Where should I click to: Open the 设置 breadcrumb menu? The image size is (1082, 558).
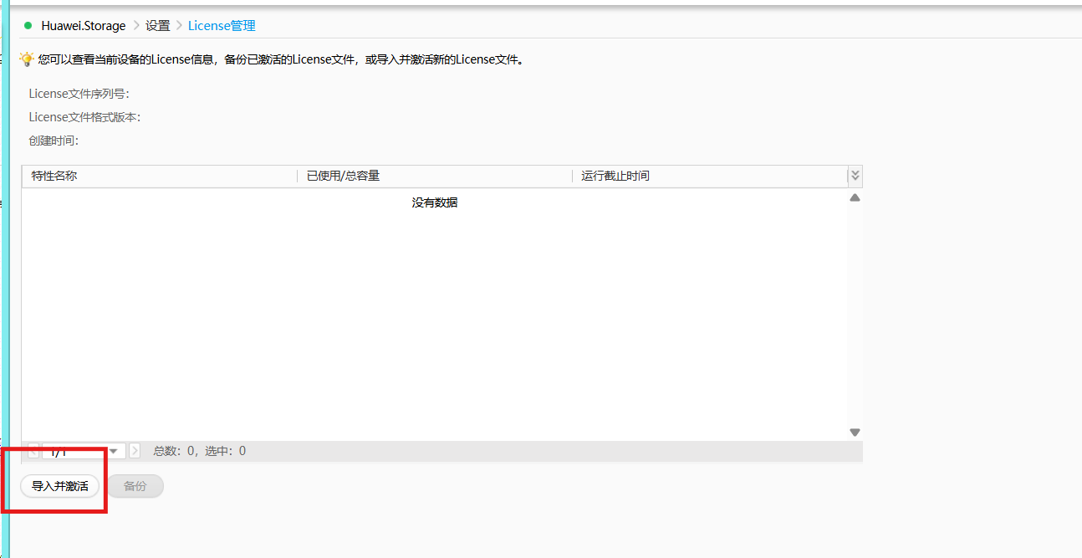point(157,25)
